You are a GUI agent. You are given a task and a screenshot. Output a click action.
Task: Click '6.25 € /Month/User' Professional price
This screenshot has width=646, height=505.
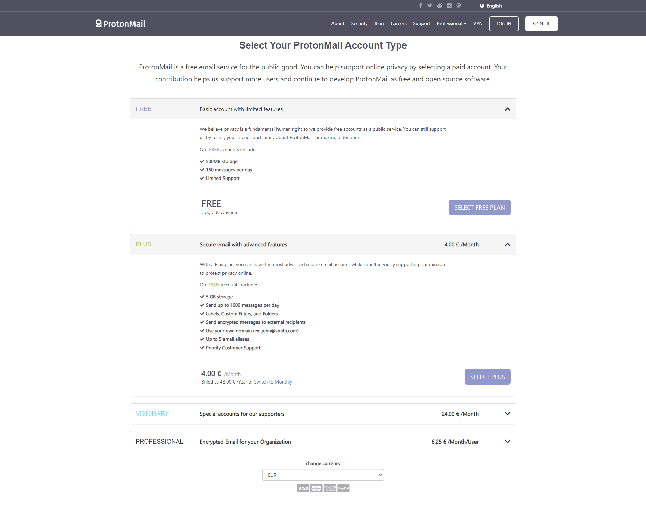click(x=455, y=442)
